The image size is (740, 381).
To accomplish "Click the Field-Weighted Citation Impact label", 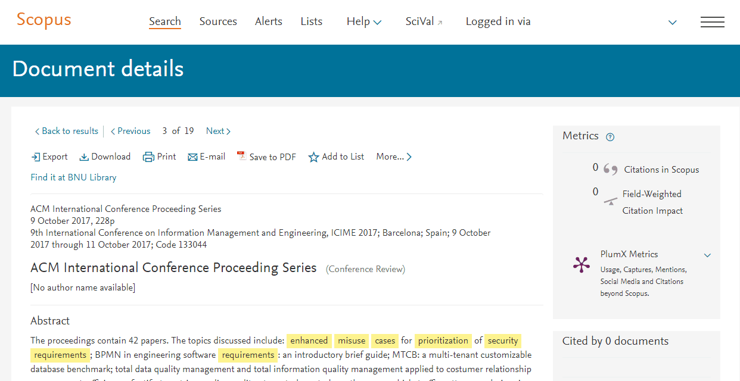I will click(x=652, y=202).
